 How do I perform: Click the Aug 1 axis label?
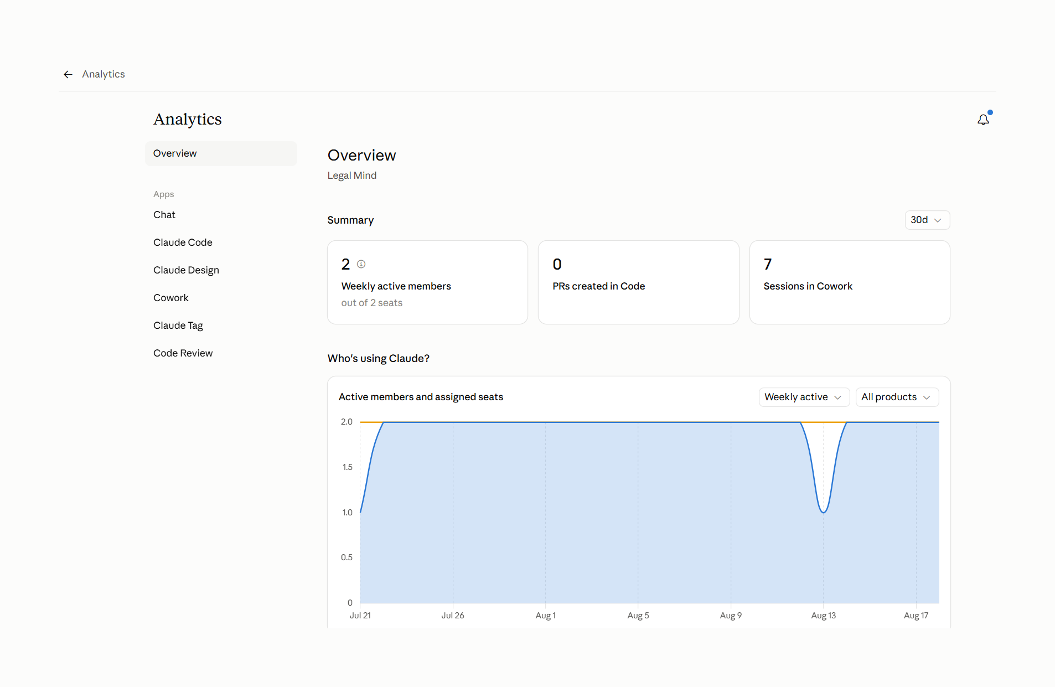[x=546, y=616]
